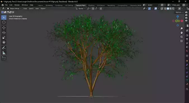Select the Select Box tool

point(4,18)
